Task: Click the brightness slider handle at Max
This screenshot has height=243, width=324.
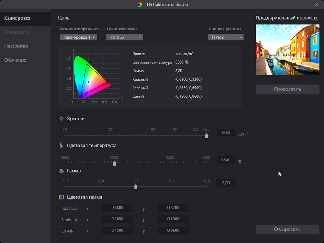Action: [206, 136]
